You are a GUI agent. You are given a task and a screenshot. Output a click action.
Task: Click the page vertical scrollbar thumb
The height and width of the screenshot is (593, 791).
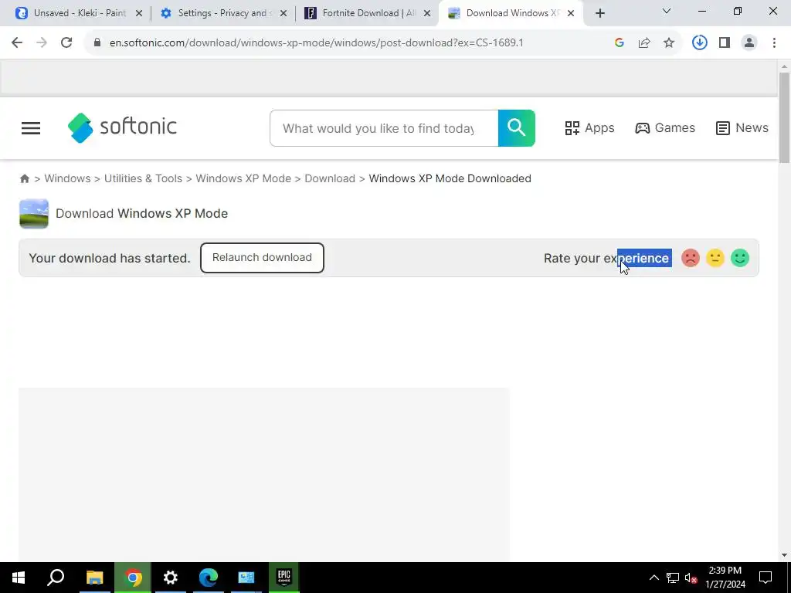pos(784,117)
